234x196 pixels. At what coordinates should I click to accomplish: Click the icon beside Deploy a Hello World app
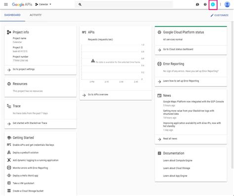coord(9,175)
